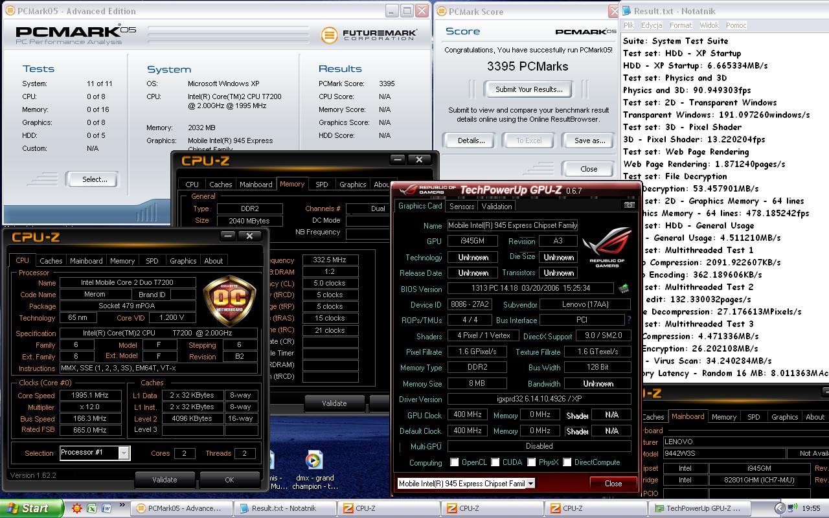The width and height of the screenshot is (829, 518).
Task: Switch to Result.txt Notatnik taskbar button
Action: pyautogui.click(x=286, y=508)
